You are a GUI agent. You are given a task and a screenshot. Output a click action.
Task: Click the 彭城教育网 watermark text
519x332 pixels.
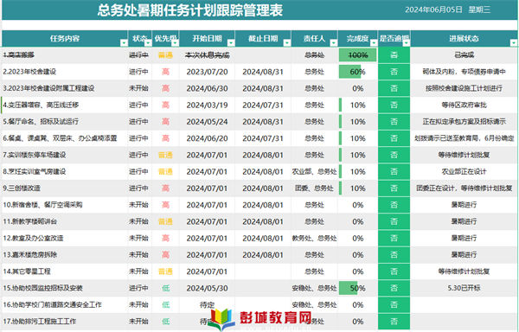(275, 318)
